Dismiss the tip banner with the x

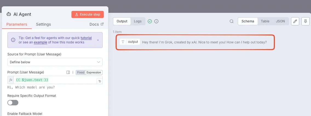pyautogui.click(x=98, y=40)
